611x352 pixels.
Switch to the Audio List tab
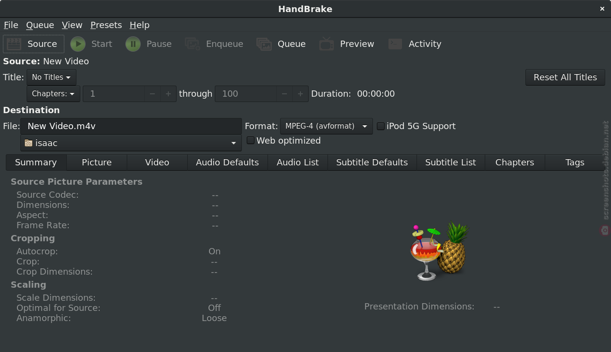tap(298, 162)
